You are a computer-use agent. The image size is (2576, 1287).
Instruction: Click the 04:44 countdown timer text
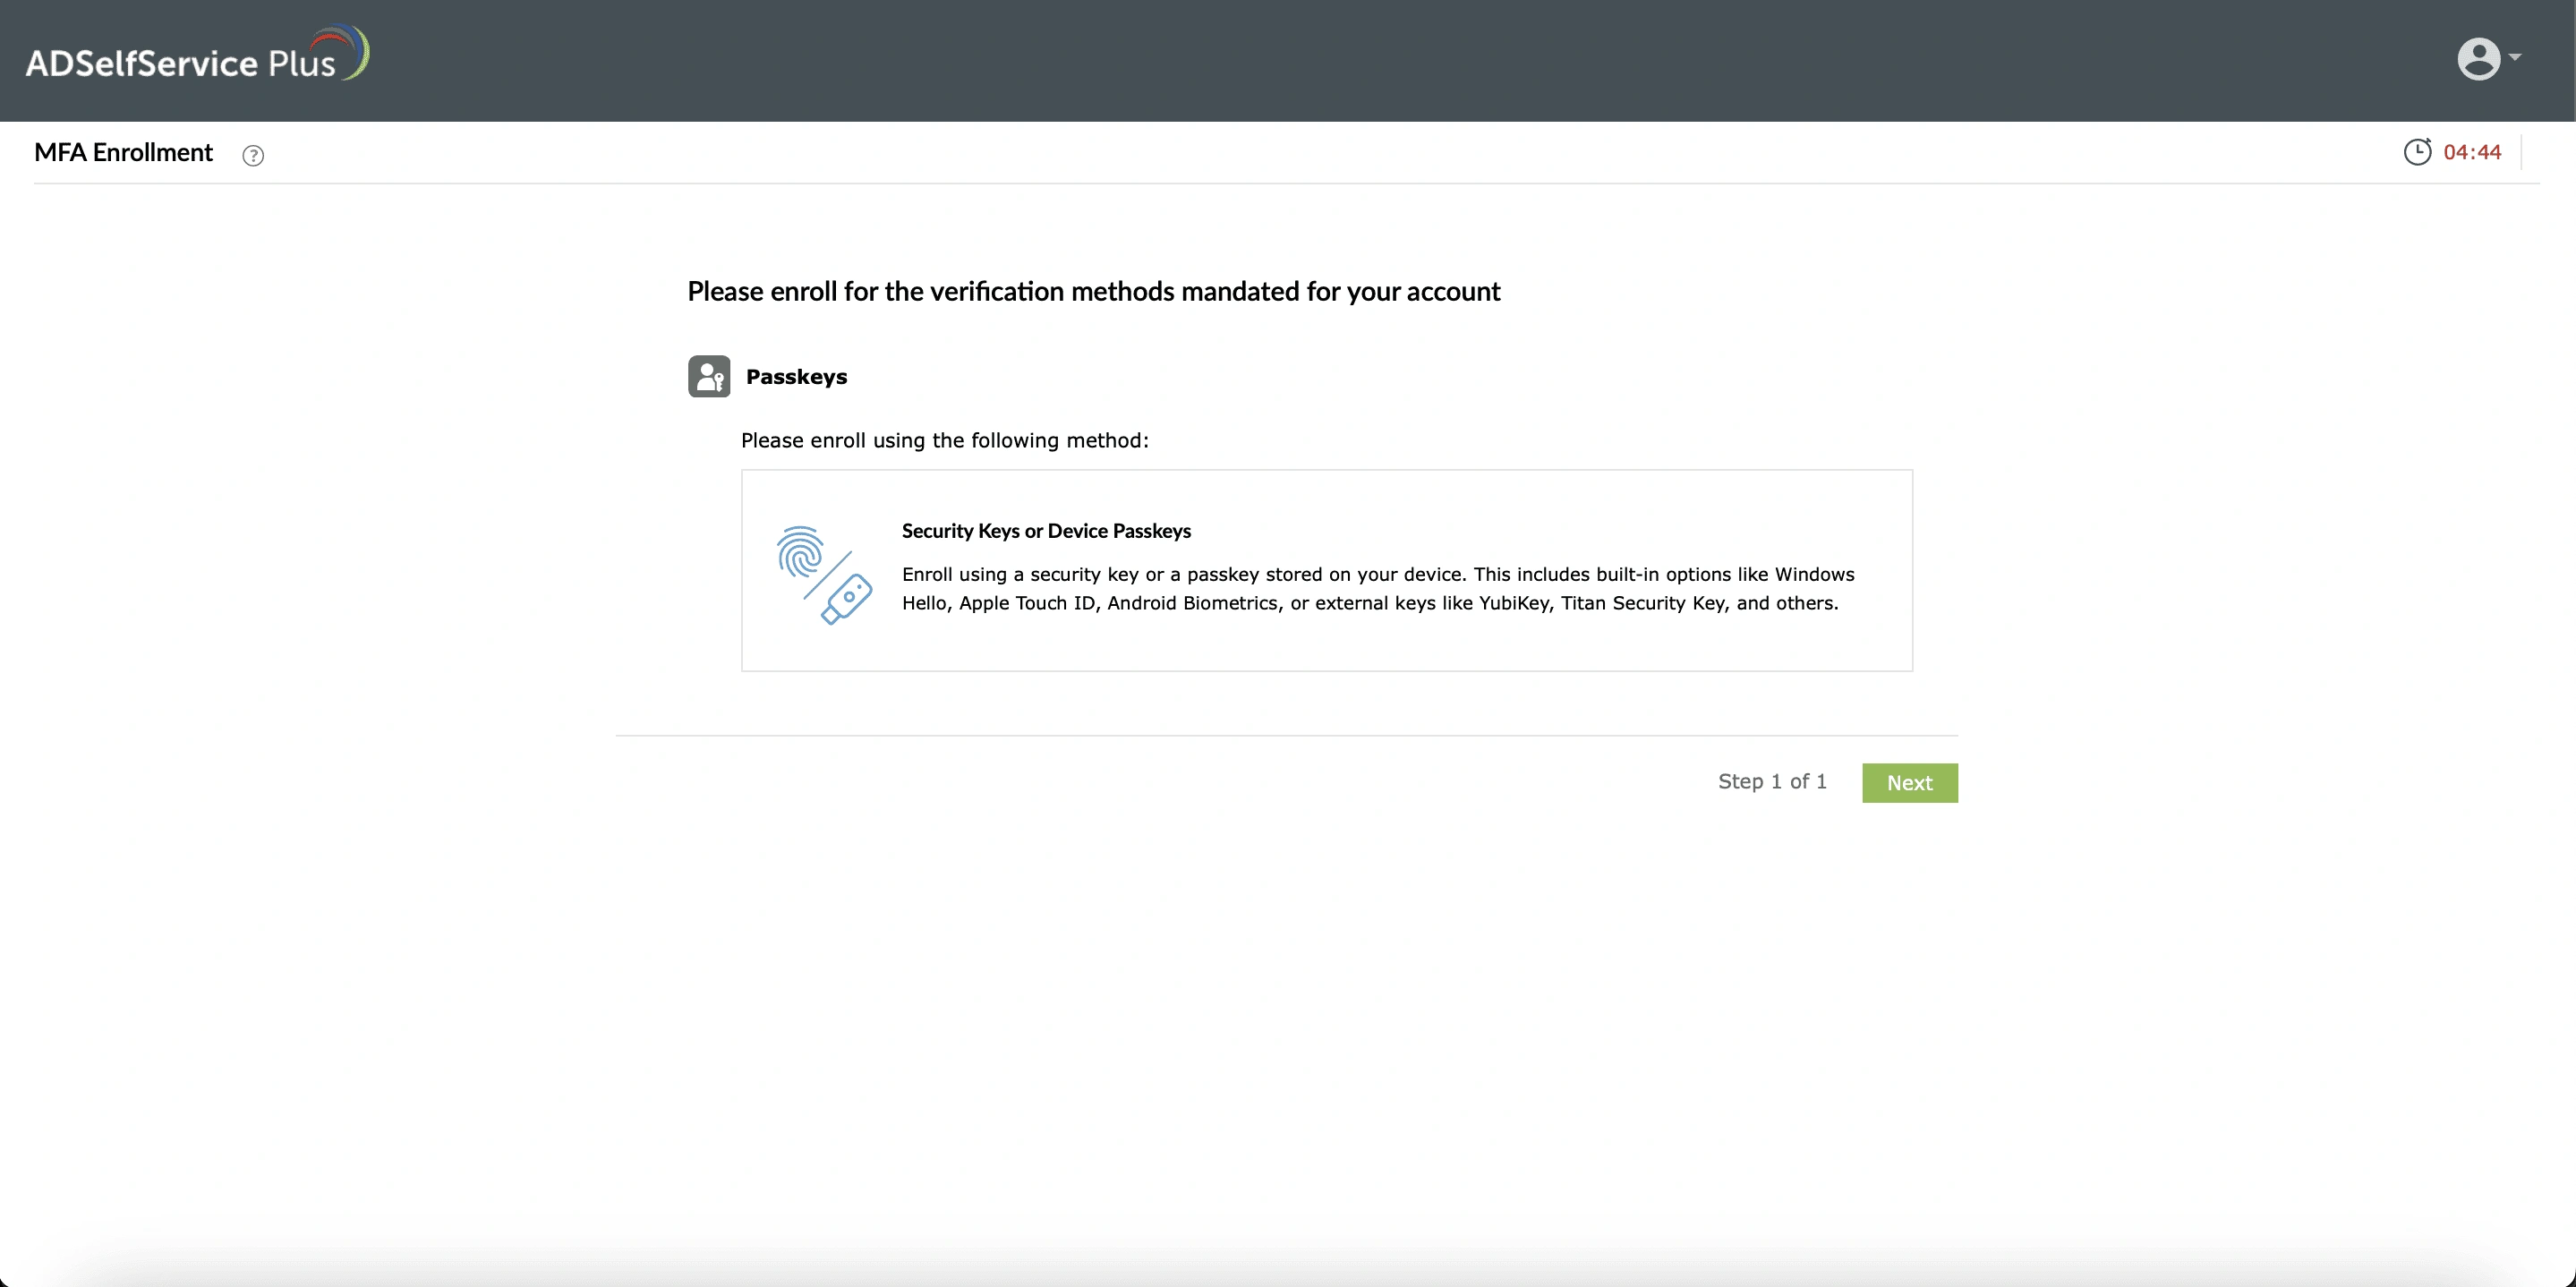tap(2471, 152)
